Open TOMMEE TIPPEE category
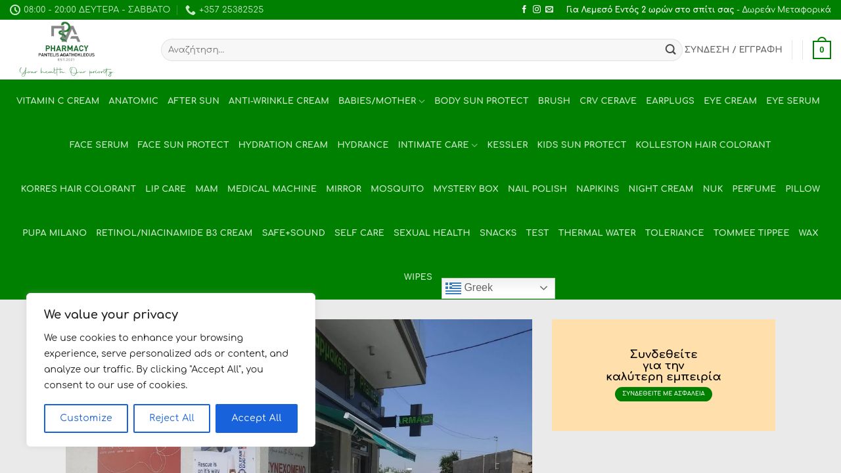Image resolution: width=841 pixels, height=473 pixels. point(751,233)
